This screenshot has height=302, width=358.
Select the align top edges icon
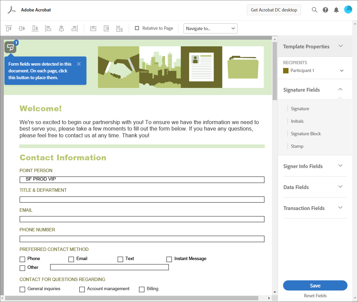[x=8, y=28]
